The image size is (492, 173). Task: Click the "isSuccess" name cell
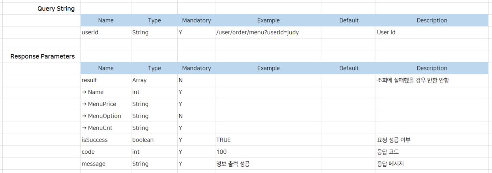pyautogui.click(x=94, y=140)
